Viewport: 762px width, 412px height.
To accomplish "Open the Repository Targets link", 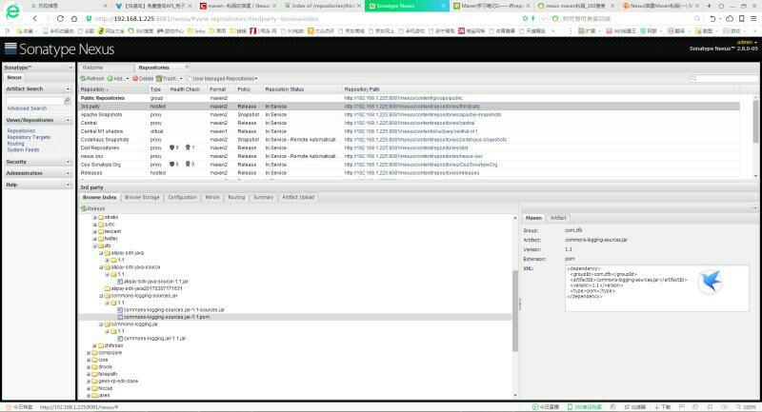I will point(28,137).
